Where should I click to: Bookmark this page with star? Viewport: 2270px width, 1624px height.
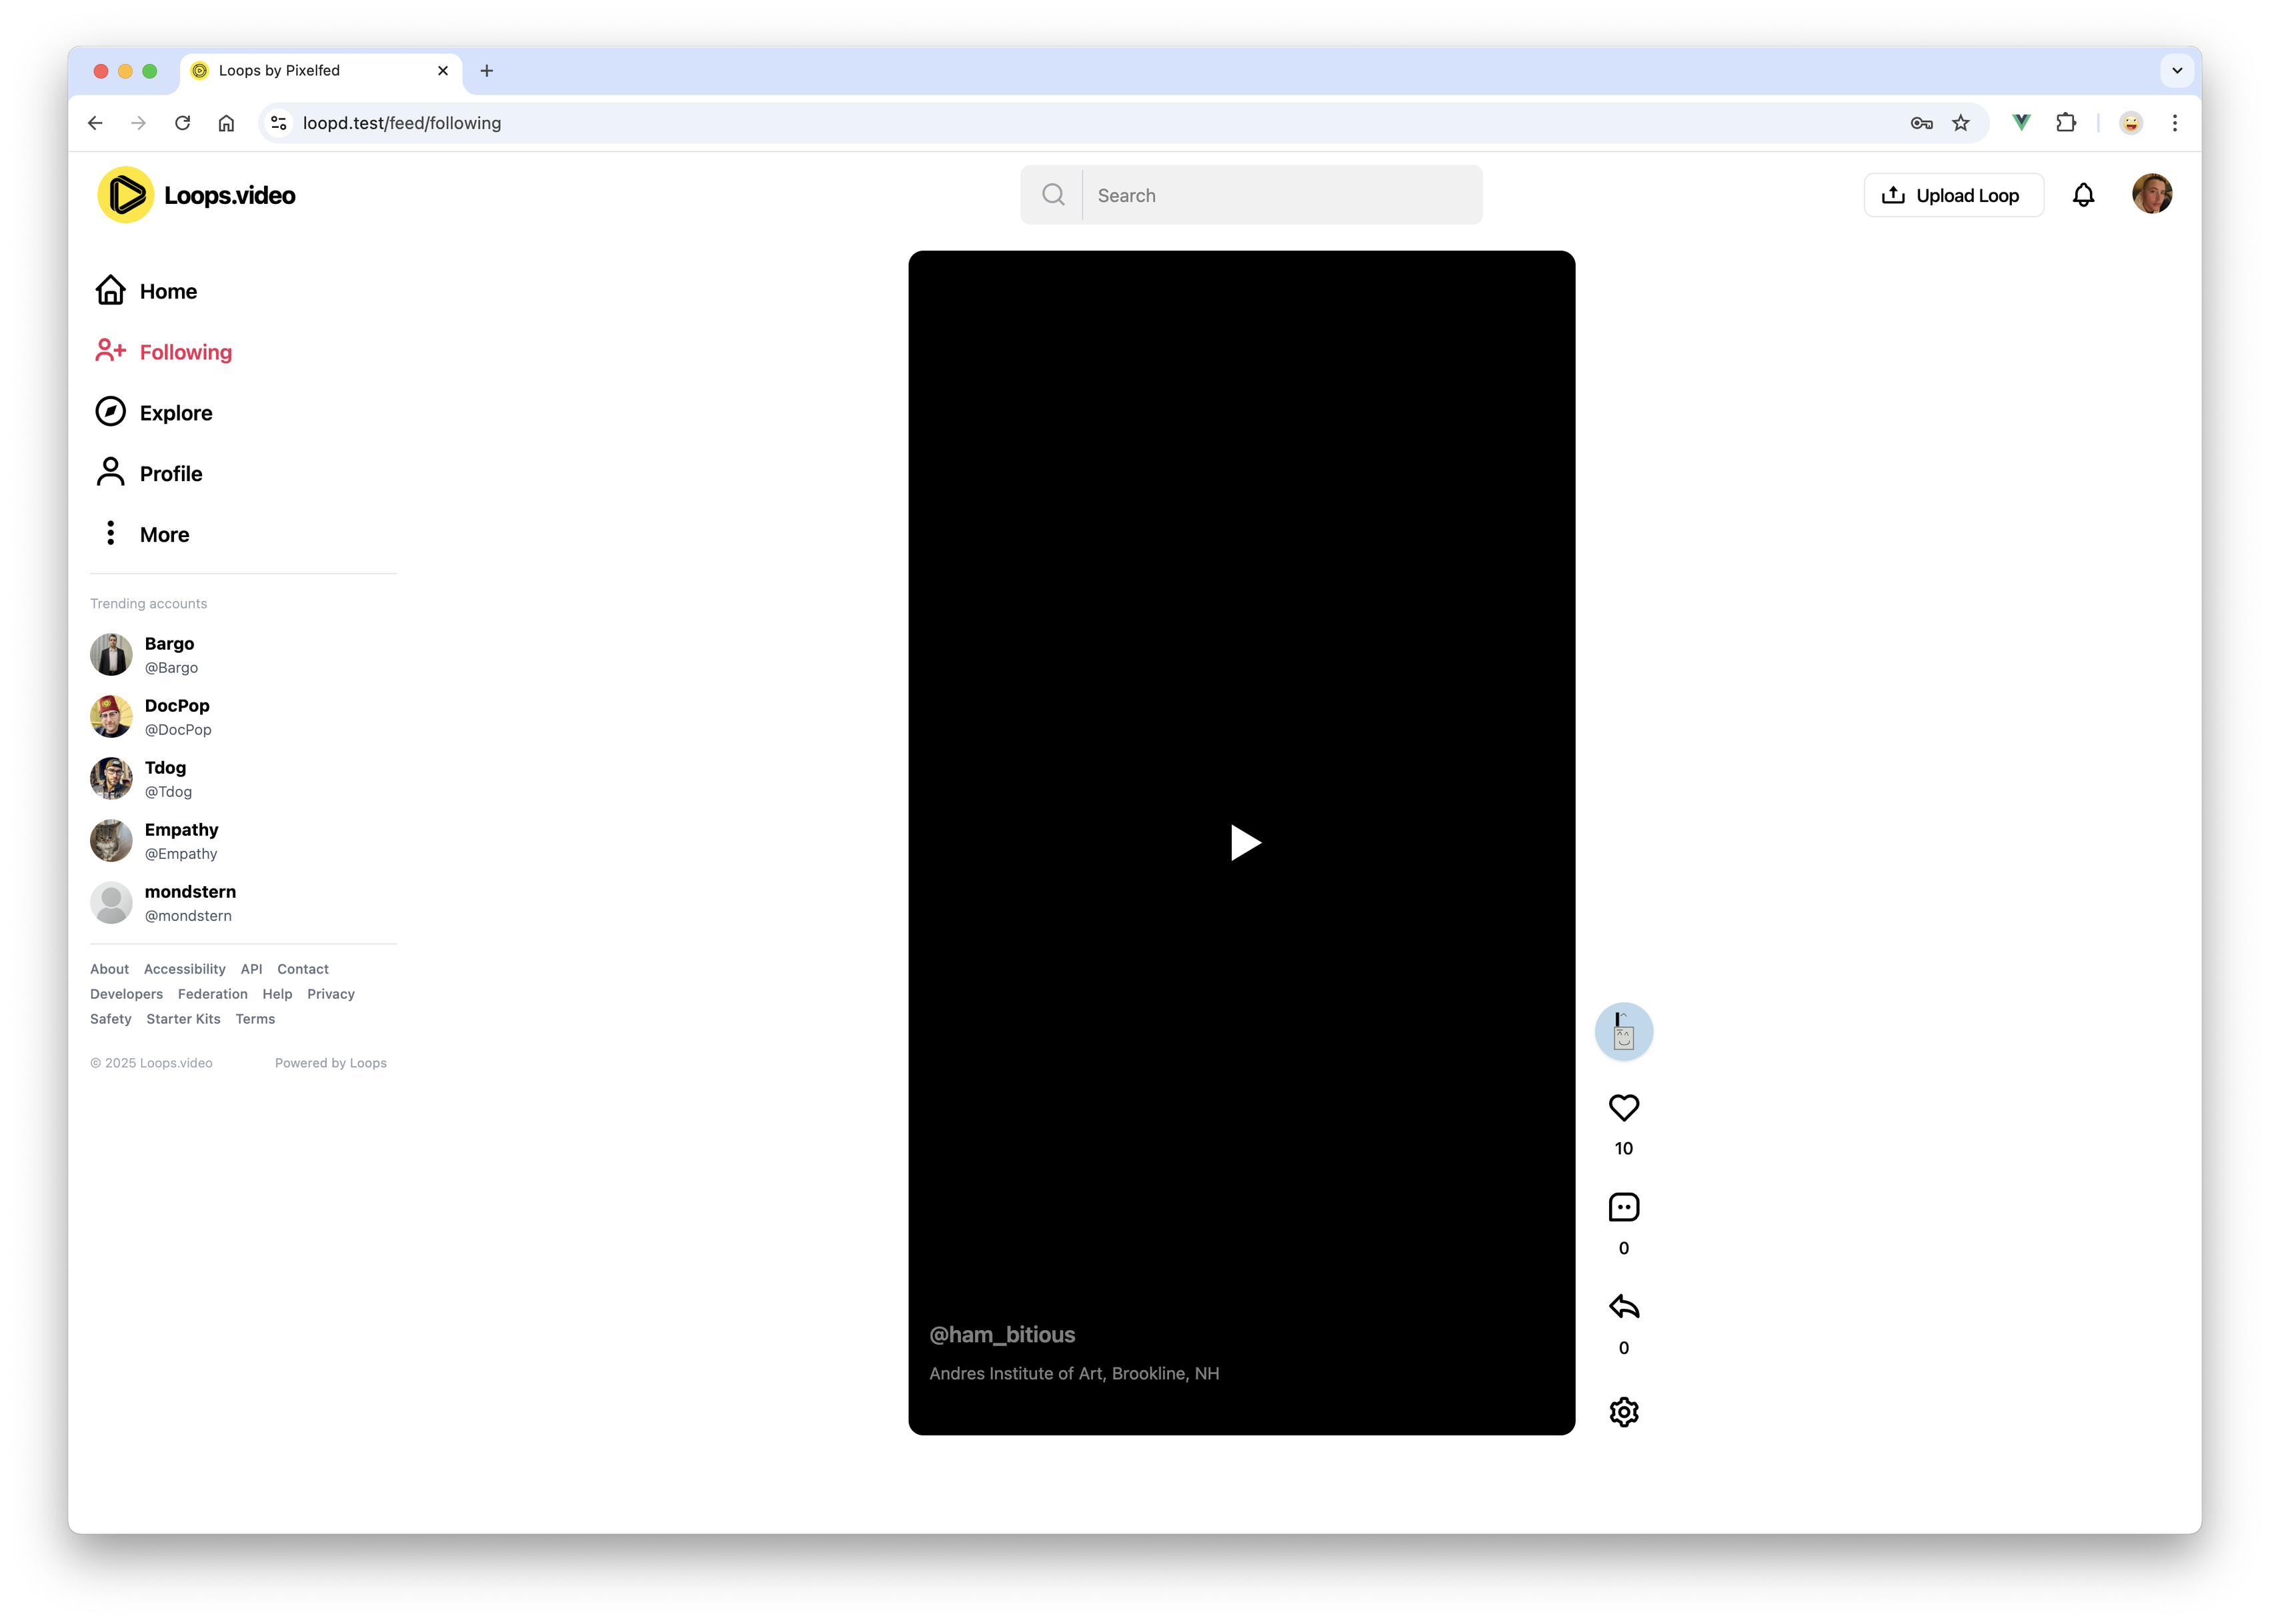(x=1960, y=123)
